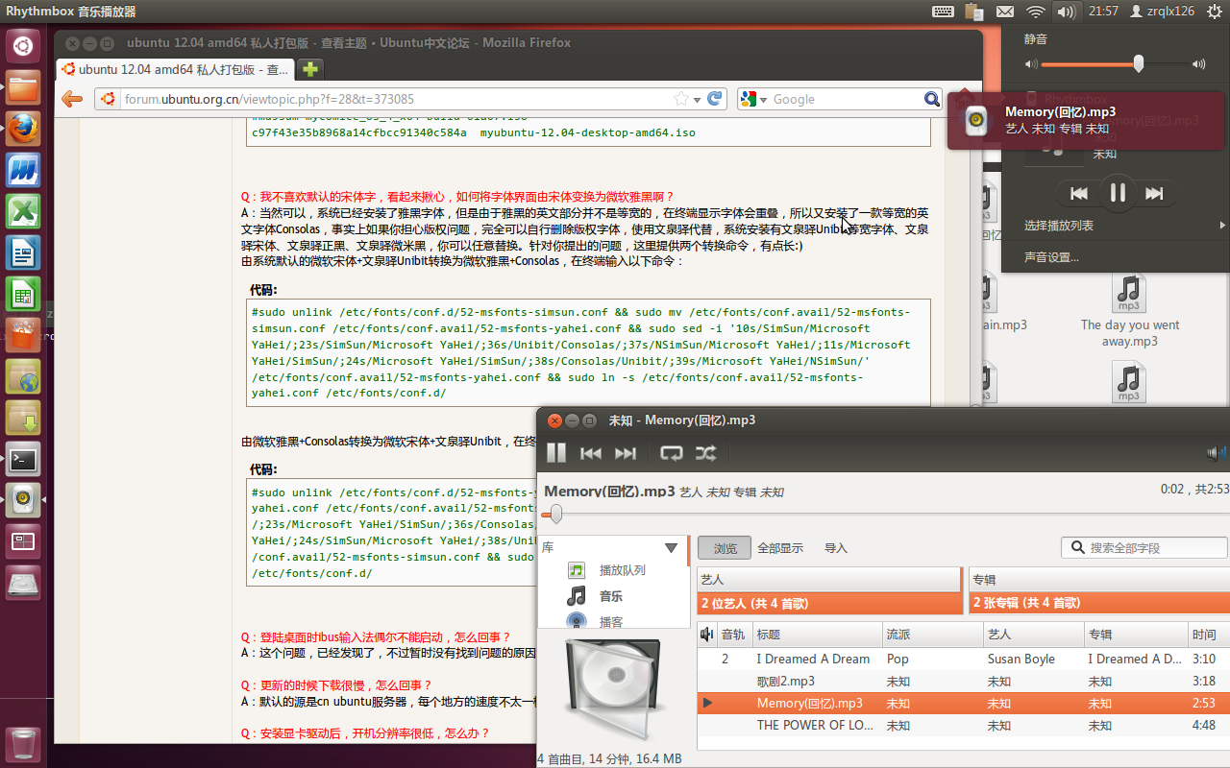
Task: Open the keyboard input indicator
Action: [x=943, y=12]
